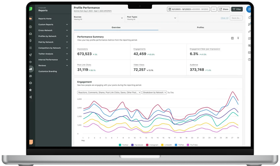Open the star reviews icon in sidebar

click(x=31, y=90)
